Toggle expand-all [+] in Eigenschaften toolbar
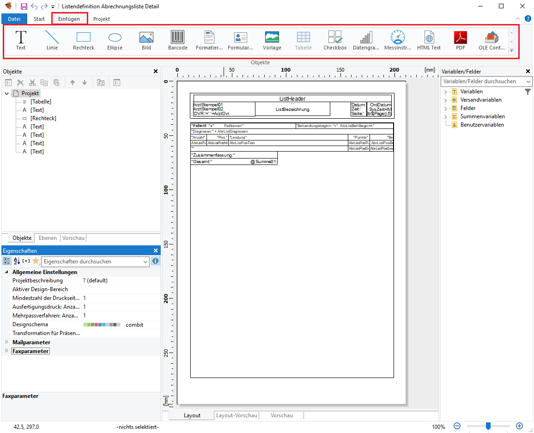534x433 pixels. [x=26, y=261]
